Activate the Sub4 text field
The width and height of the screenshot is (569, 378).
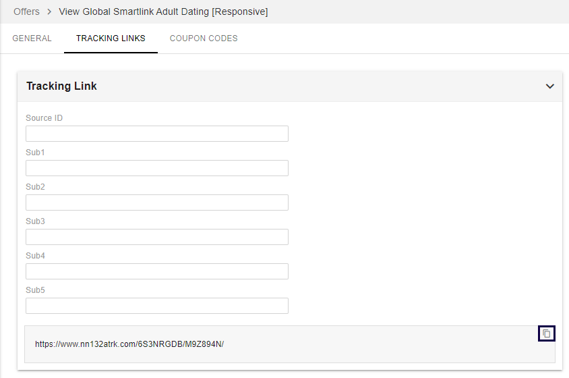coord(157,271)
